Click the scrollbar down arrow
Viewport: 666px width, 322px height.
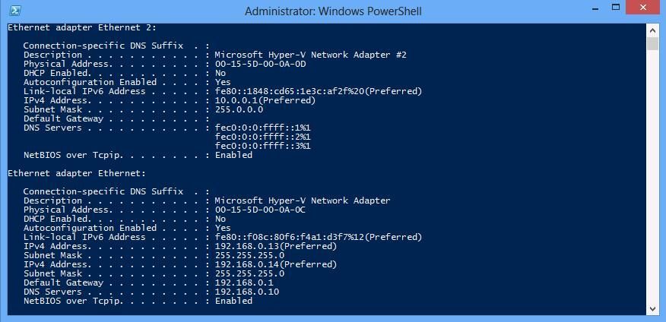coord(652,308)
